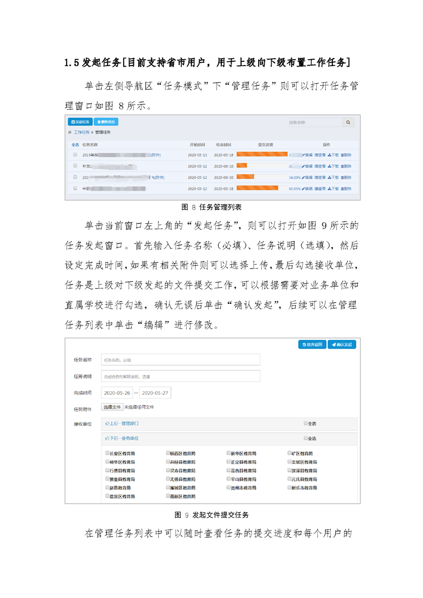Click the 全选 header link in the task table
423x598 pixels.
click(x=75, y=145)
